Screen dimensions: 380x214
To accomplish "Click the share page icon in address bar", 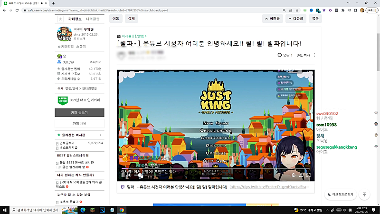I will (x=291, y=10).
